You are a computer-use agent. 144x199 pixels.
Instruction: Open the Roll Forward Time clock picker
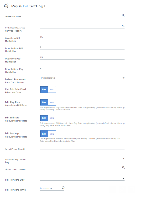(63, 188)
